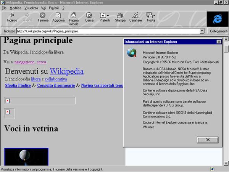Open the Consulta il sommario link
Image resolution: width=229 pixels, height=172 pixels.
click(x=56, y=85)
